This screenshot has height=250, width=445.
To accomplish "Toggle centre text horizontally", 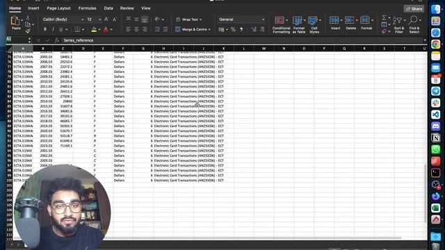I will click(136, 29).
